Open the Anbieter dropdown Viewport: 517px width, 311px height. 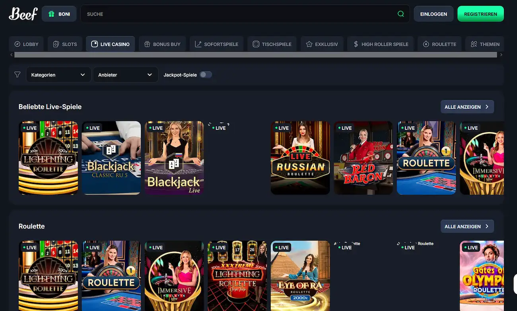pyautogui.click(x=125, y=75)
